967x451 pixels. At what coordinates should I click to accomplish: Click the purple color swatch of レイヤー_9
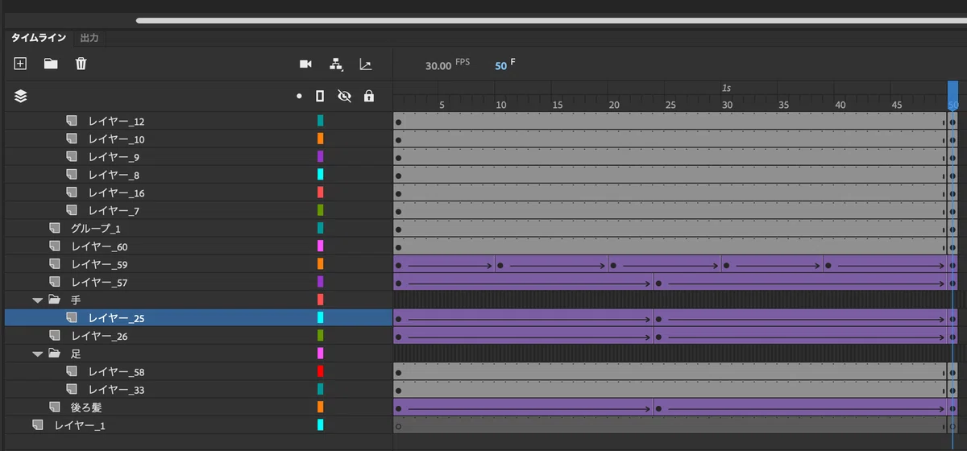[x=321, y=156]
